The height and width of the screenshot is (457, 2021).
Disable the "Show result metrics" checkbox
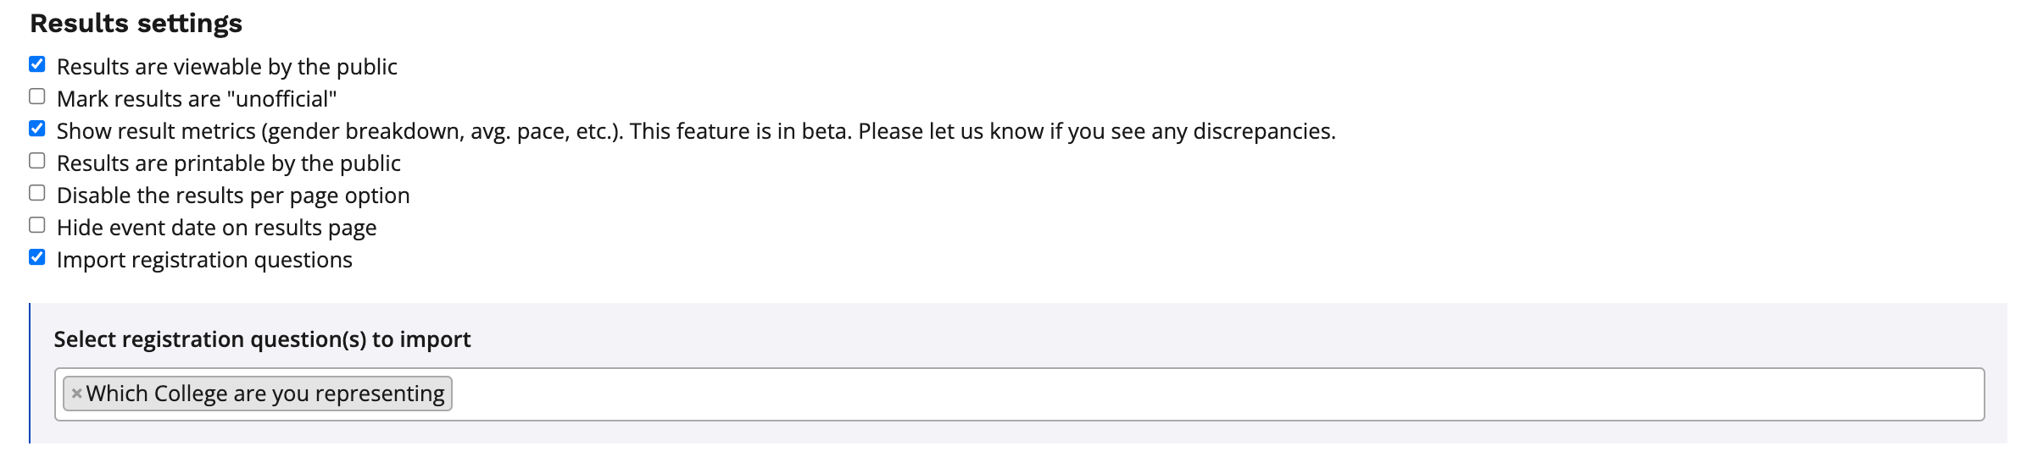tap(37, 129)
